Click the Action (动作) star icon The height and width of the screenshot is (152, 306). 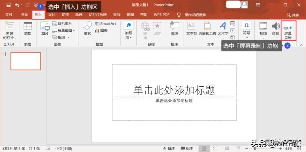pyautogui.click(x=157, y=26)
